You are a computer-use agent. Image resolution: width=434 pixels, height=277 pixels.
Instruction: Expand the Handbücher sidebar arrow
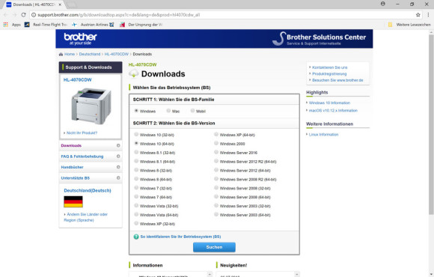[118, 167]
